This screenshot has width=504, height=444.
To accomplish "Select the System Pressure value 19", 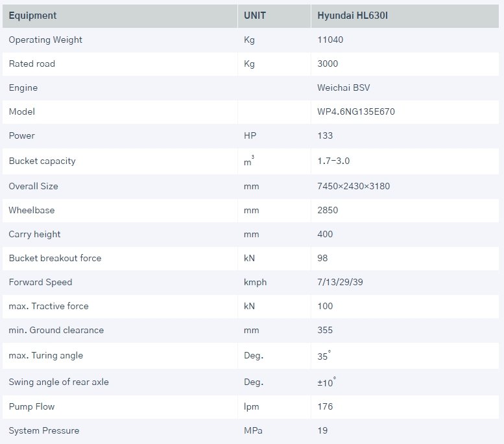I will [322, 430].
